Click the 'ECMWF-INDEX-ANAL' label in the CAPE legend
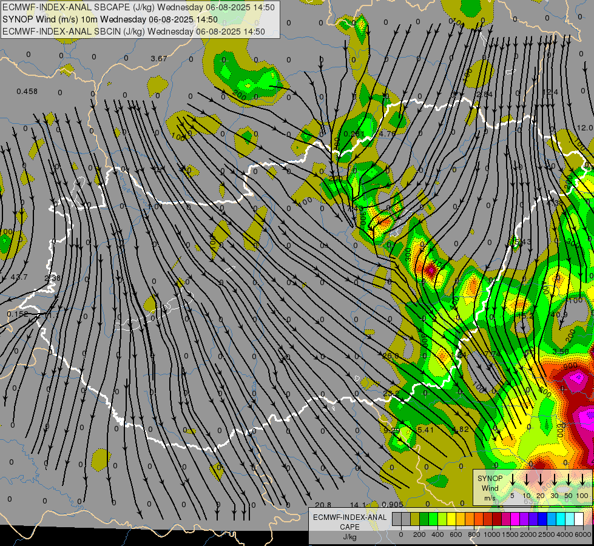Image resolution: width=594 pixels, height=546 pixels. 349,517
